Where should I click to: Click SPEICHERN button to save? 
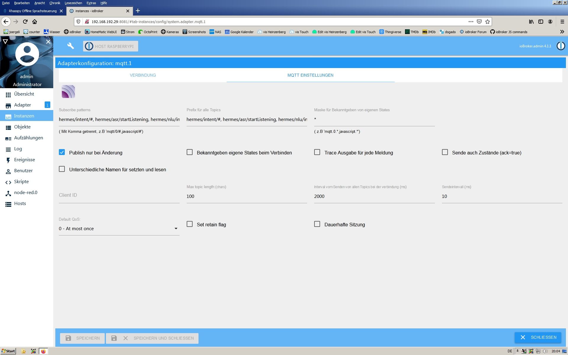pos(82,338)
